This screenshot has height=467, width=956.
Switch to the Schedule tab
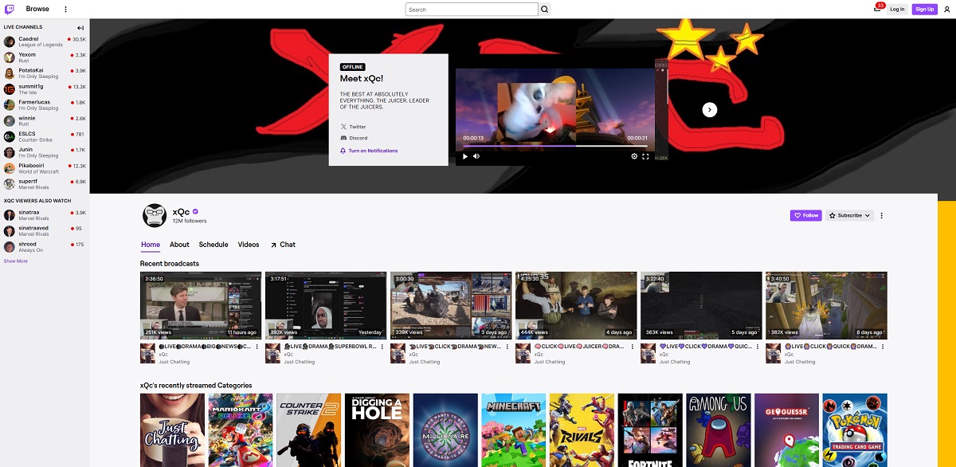coord(214,245)
